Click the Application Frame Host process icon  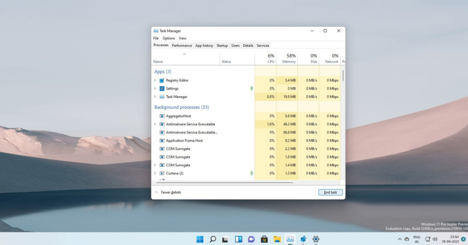(162, 140)
